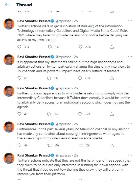138x180 pixels.
Task: Open the 2h timestamp on the agenda tweet
Action: pos(76,88)
